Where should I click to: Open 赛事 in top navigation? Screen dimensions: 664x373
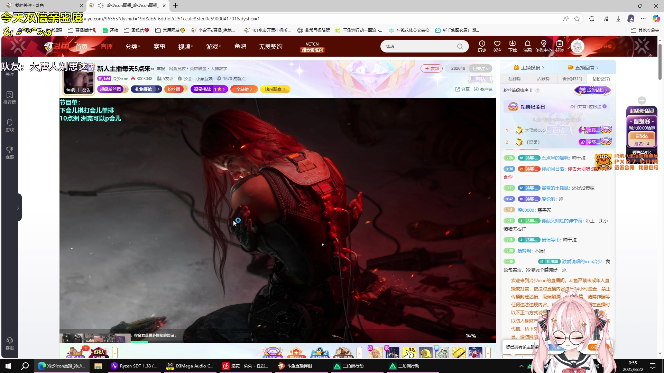[159, 47]
